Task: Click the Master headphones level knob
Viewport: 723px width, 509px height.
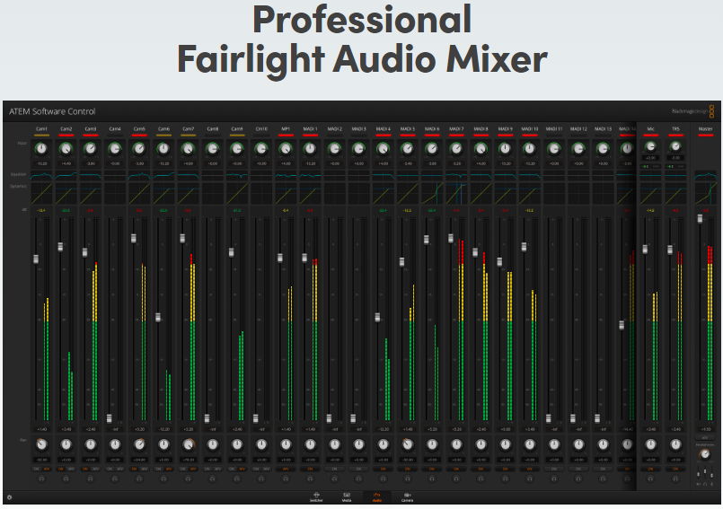Action: coord(704,454)
